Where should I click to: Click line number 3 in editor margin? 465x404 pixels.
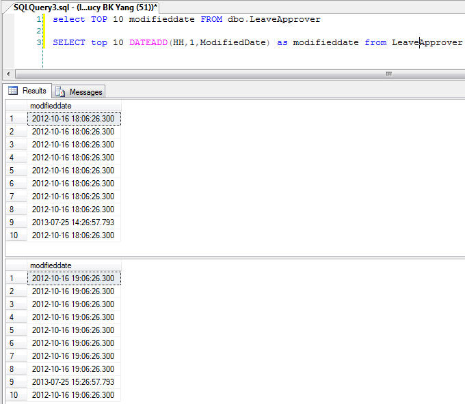pos(38,42)
